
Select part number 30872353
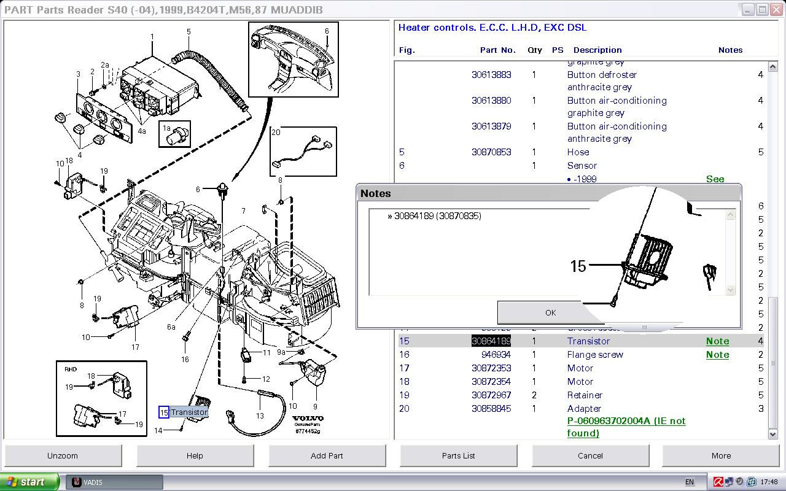(491, 368)
